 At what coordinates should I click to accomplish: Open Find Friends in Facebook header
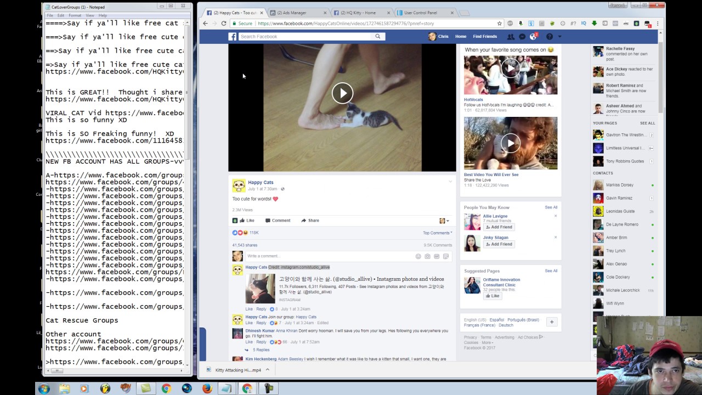485,36
